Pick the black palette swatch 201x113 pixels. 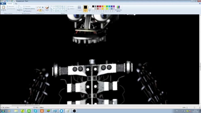coord(93,6)
